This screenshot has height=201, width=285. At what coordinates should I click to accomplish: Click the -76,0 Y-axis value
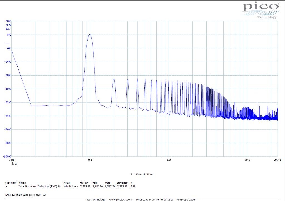point(8,130)
